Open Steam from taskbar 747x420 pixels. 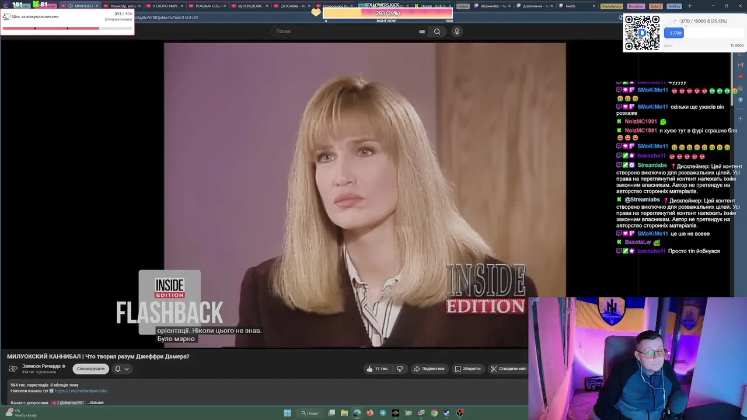(447, 413)
